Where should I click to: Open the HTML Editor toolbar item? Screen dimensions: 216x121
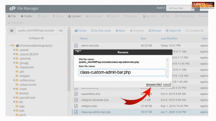(x=184, y=16)
